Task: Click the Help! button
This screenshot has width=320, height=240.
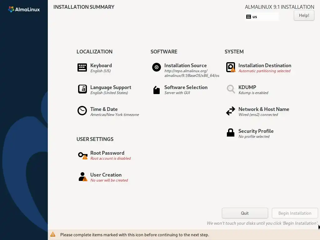Action: click(304, 16)
